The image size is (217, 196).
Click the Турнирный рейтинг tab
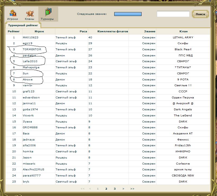pos(23,25)
